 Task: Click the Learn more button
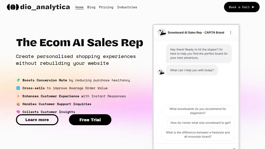click(x=37, y=120)
